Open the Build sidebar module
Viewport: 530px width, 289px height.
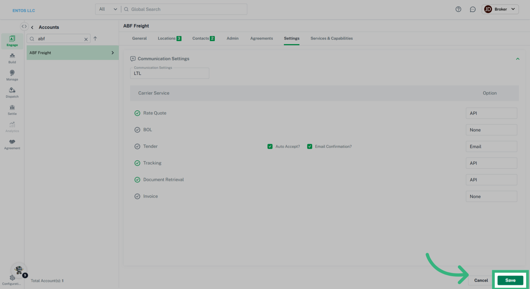pyautogui.click(x=12, y=58)
